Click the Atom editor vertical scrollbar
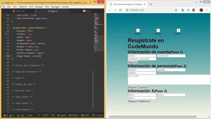Screen dimensions: 211x119 click(x=93, y=90)
